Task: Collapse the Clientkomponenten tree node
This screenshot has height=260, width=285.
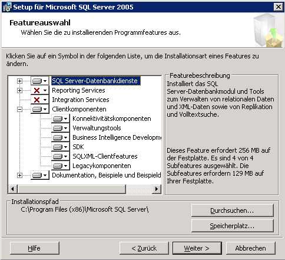Action: (x=19, y=109)
